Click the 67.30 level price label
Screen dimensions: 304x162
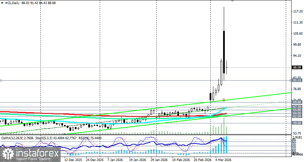(x=297, y=107)
